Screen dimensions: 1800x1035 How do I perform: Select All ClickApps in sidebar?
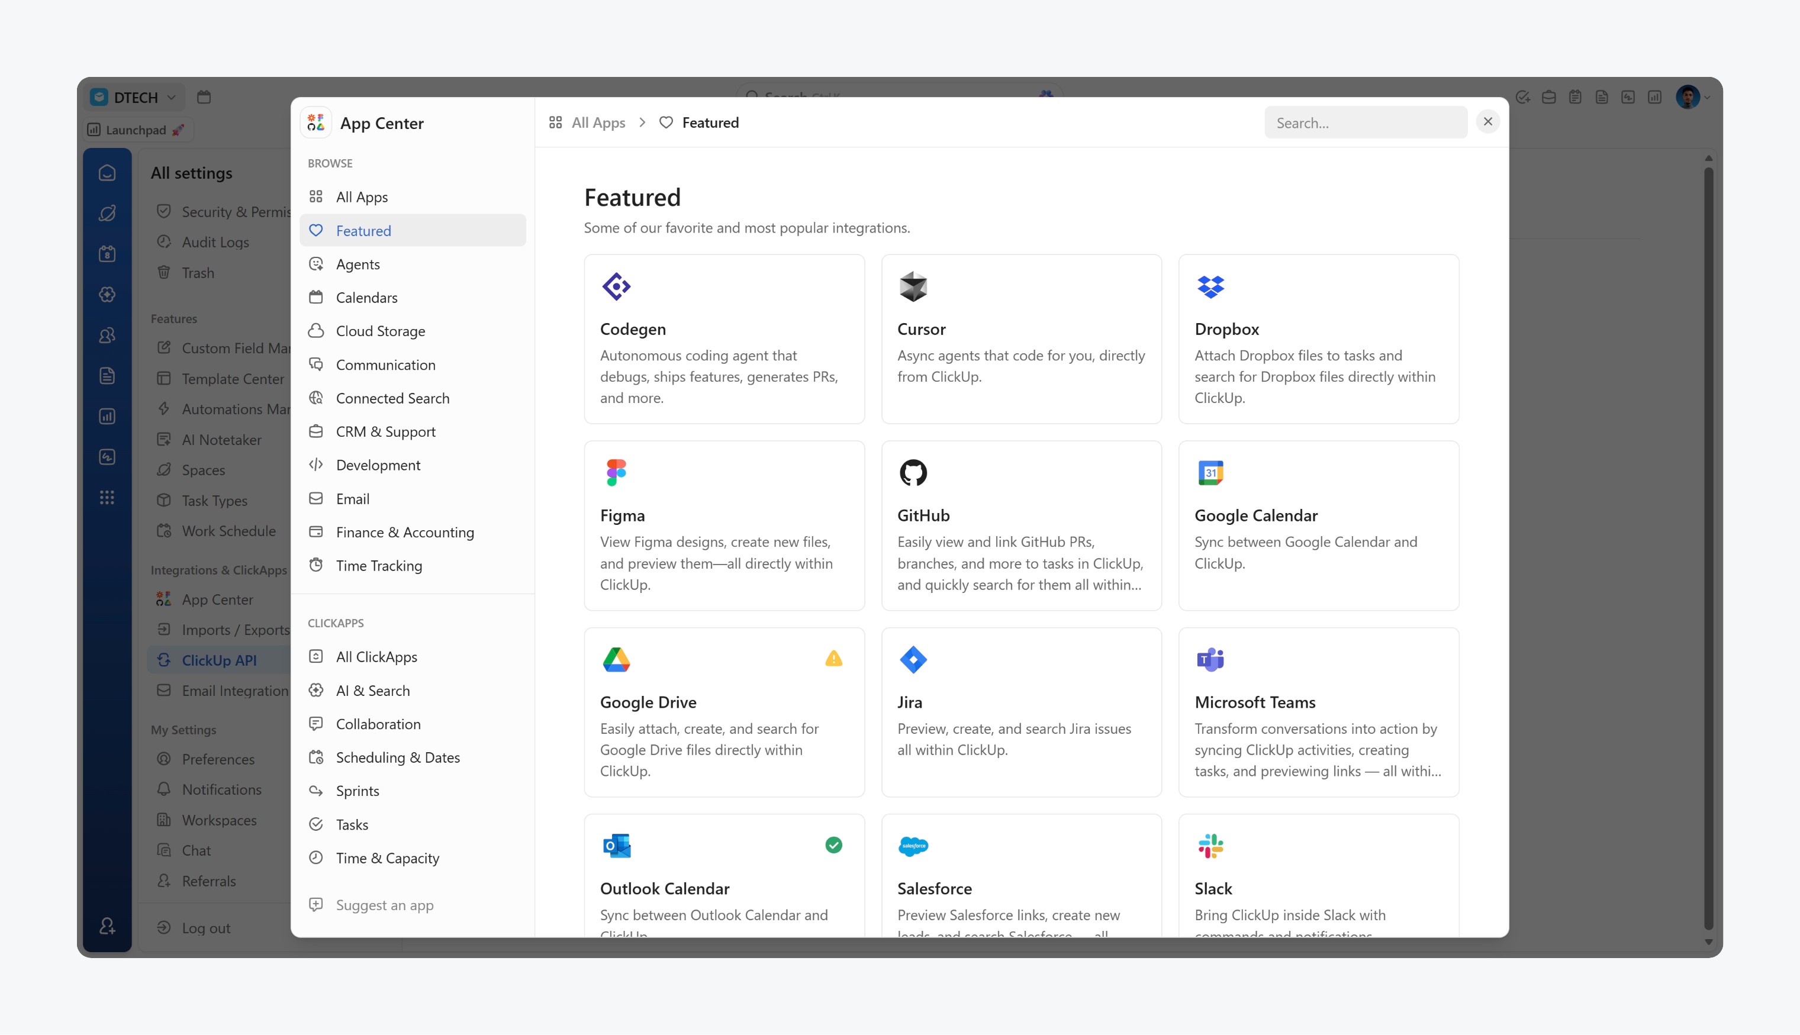pos(376,657)
